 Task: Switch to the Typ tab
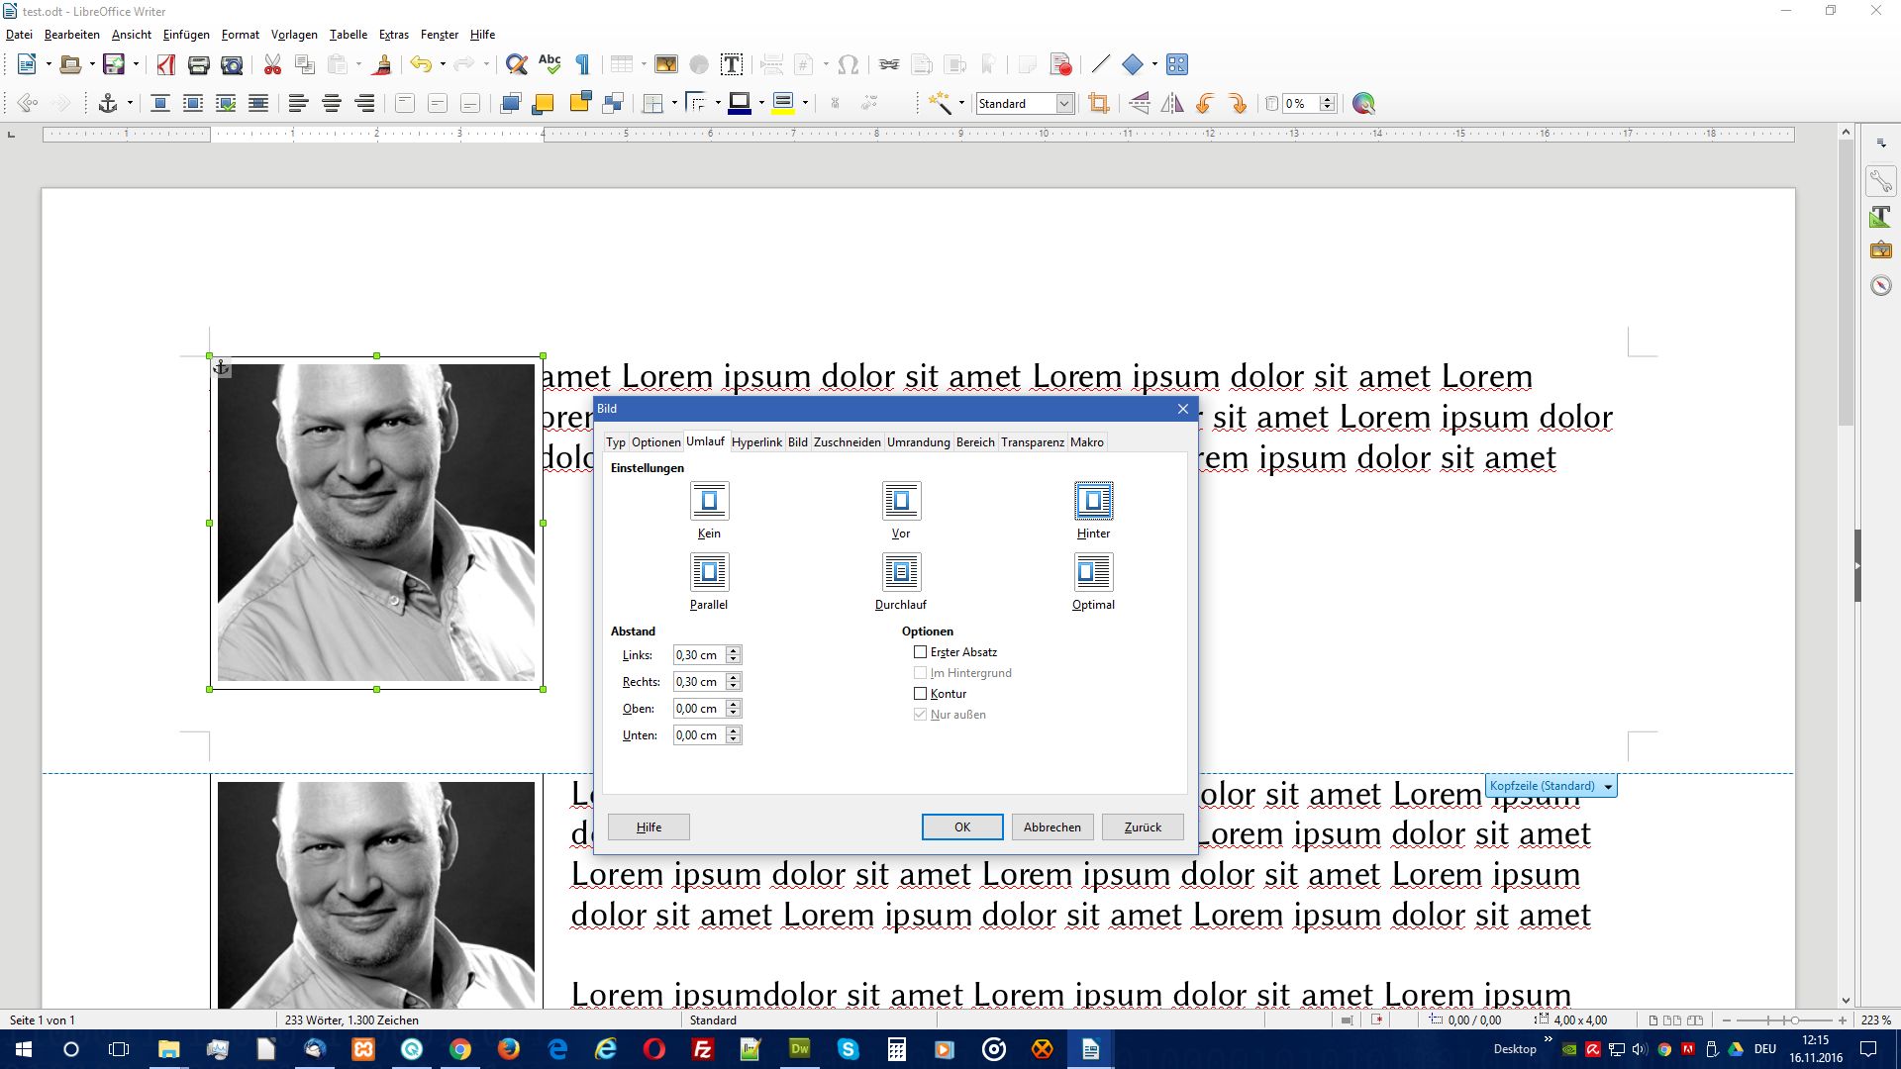coord(616,442)
